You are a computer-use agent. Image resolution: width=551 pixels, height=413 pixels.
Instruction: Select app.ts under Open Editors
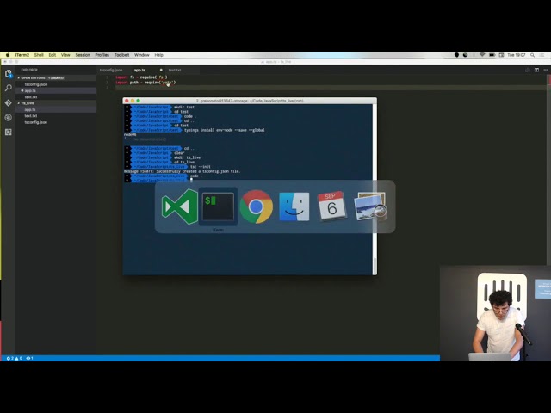(56, 90)
